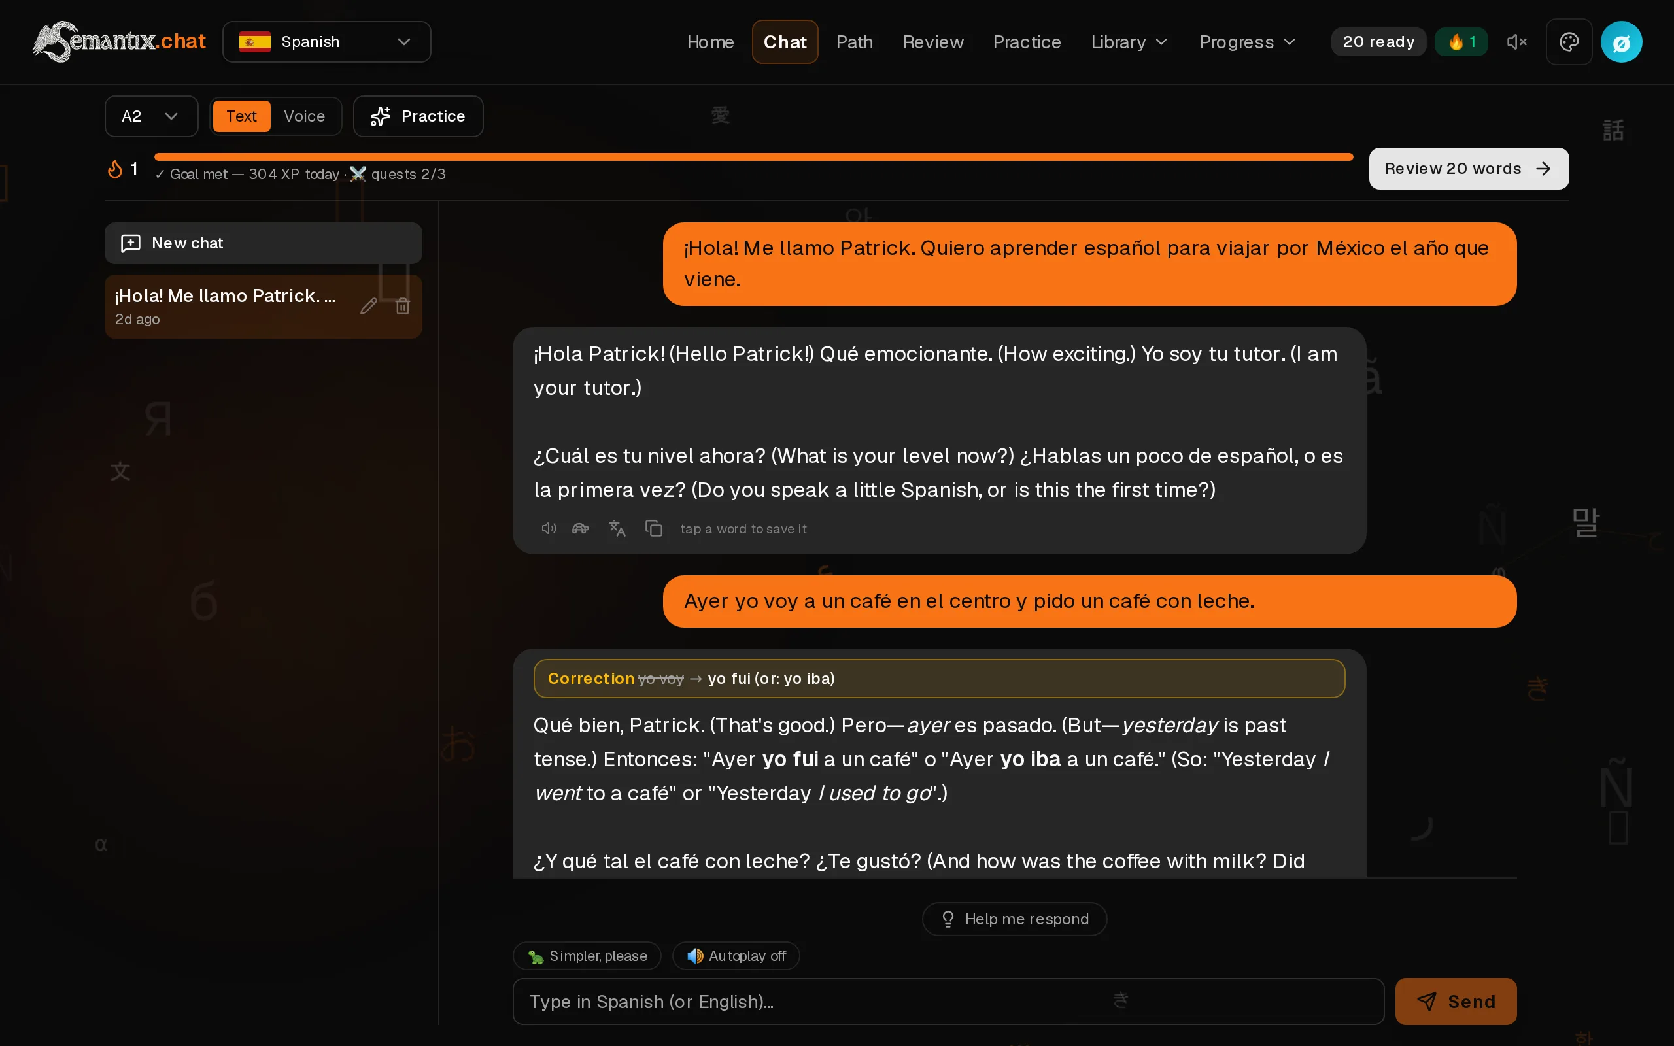Image resolution: width=1674 pixels, height=1046 pixels.
Task: Open the Spanish language dropdown
Action: 326,41
